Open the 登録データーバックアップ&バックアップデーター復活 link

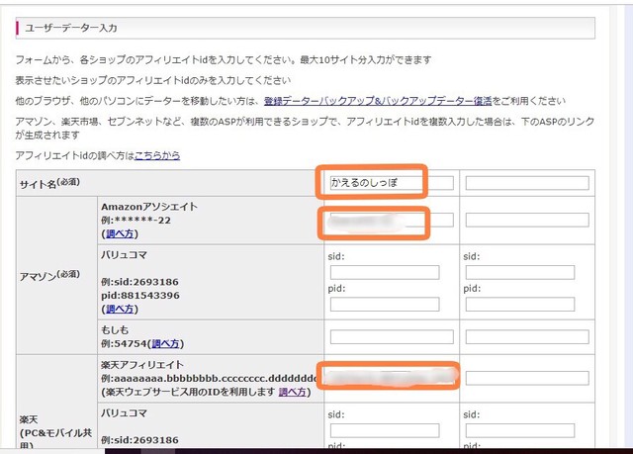(378, 101)
